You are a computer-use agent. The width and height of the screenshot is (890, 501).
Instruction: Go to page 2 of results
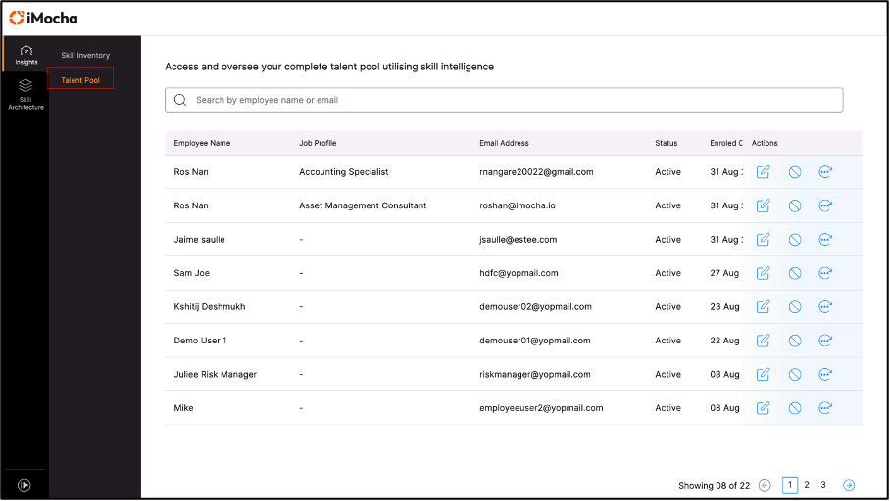coord(807,485)
